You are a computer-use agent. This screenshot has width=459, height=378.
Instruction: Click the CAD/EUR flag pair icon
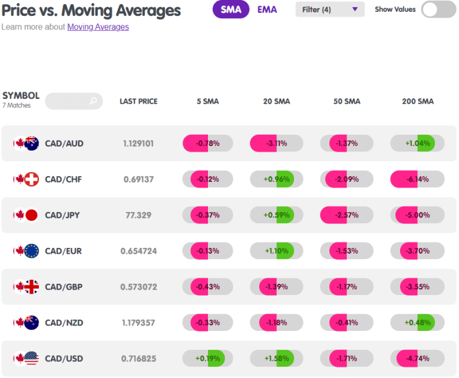point(26,251)
